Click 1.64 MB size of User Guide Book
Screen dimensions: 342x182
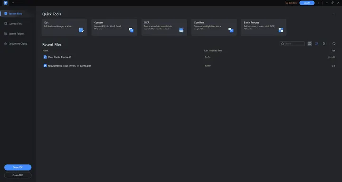pyautogui.click(x=332, y=57)
